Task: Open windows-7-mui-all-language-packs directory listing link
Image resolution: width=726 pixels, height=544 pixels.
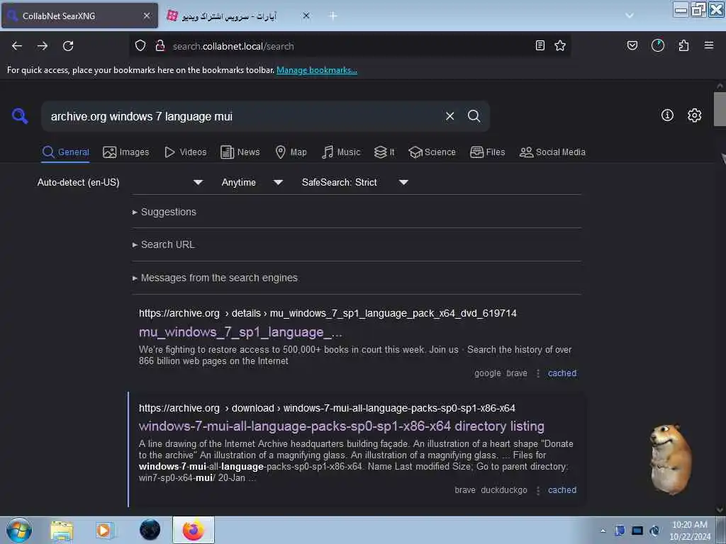Action: 341,426
